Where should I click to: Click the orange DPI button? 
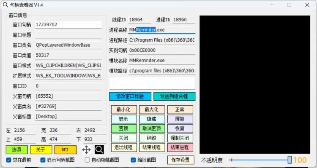click(66, 149)
